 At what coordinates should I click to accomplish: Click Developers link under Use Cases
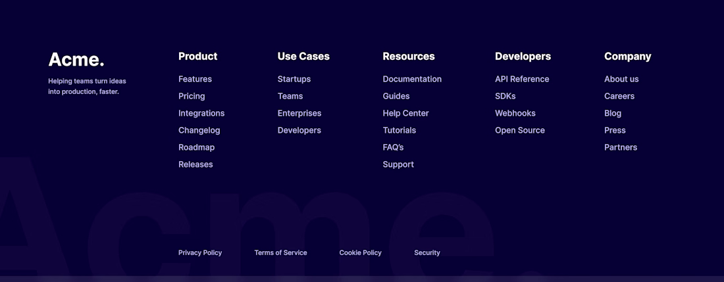299,130
